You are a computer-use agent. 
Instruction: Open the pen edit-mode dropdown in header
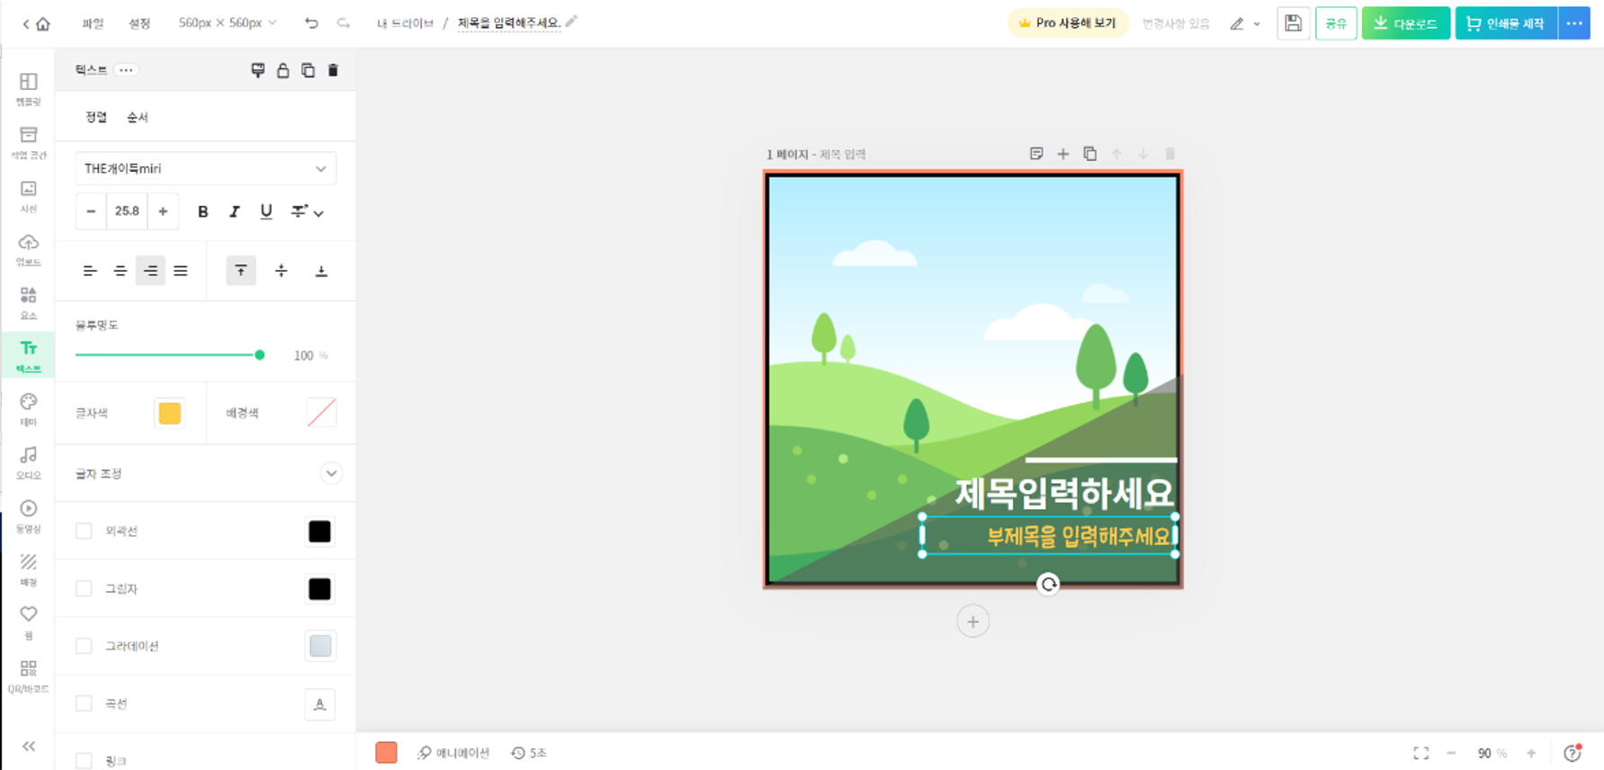tap(1245, 24)
